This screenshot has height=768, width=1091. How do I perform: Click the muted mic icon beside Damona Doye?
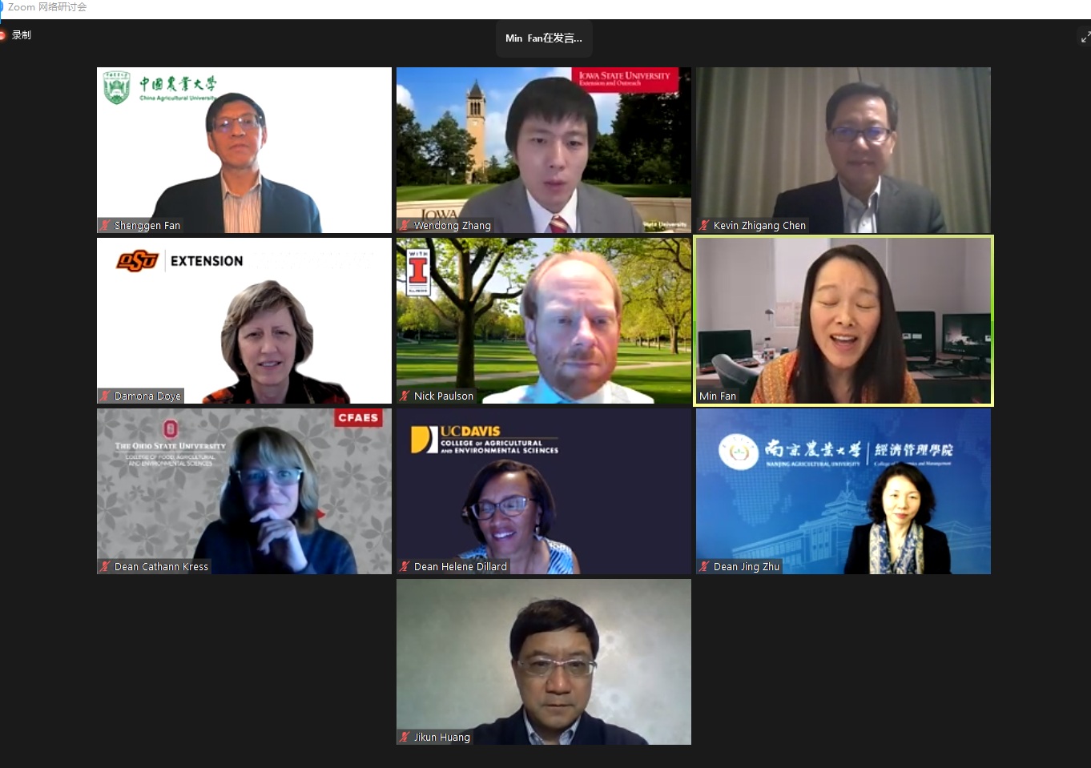click(x=105, y=396)
